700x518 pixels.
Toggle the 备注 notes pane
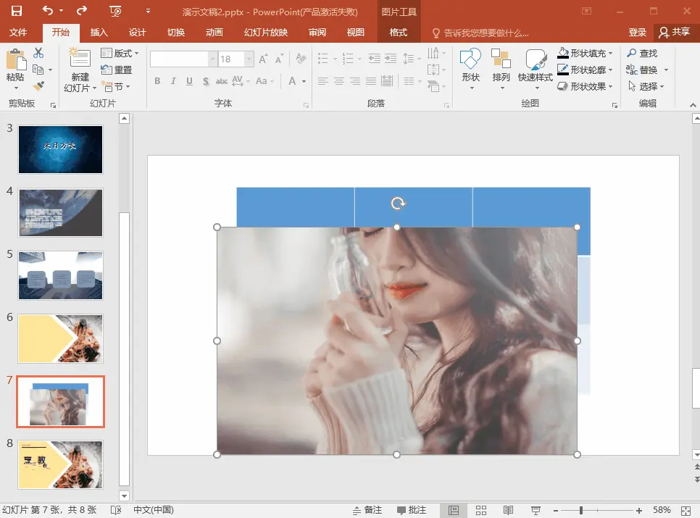[x=367, y=510]
